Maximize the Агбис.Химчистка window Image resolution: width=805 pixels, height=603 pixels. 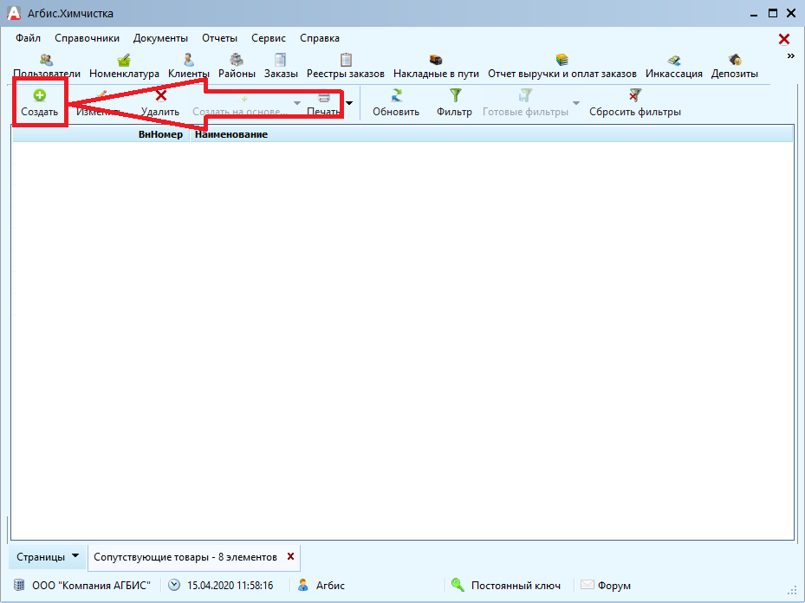coord(772,14)
